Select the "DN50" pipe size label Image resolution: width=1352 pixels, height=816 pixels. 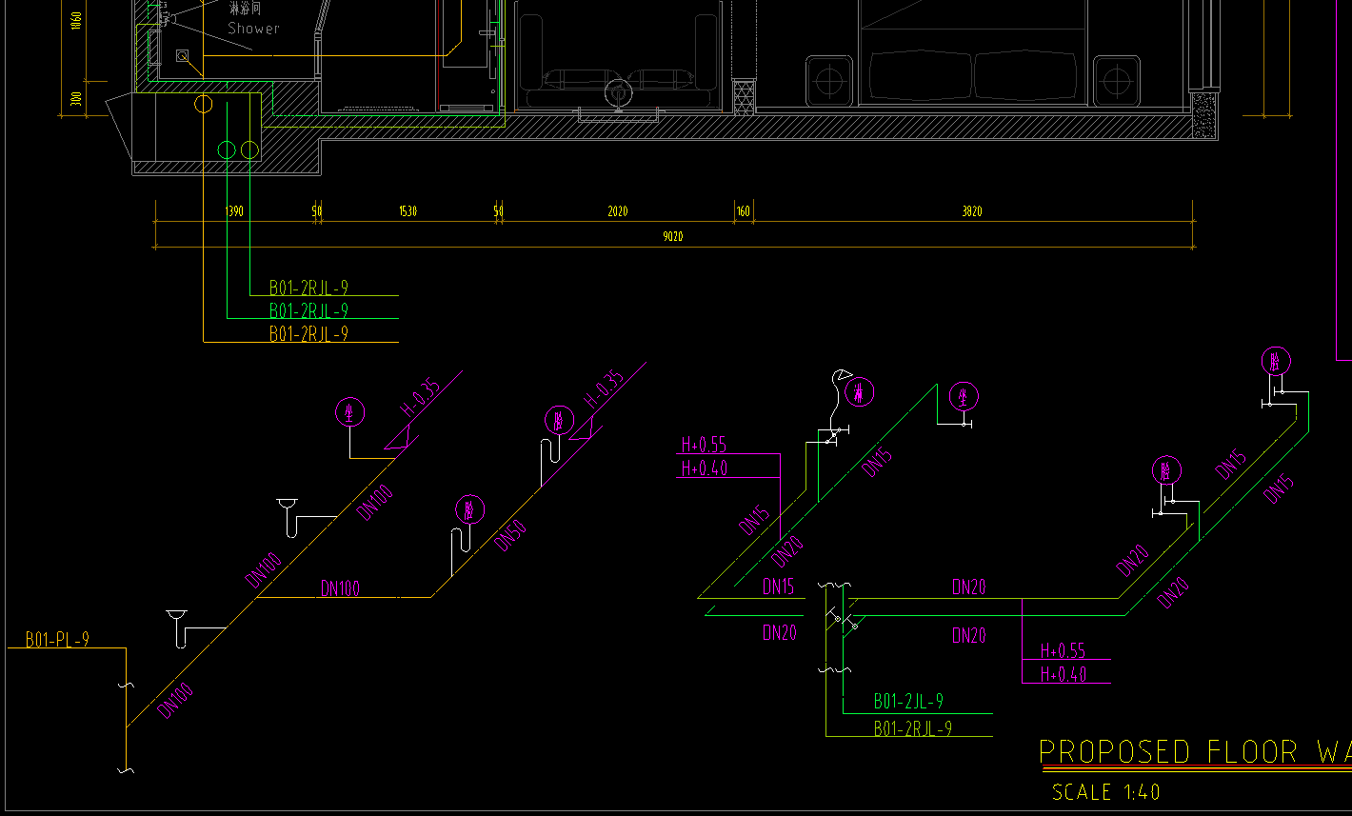tap(510, 537)
